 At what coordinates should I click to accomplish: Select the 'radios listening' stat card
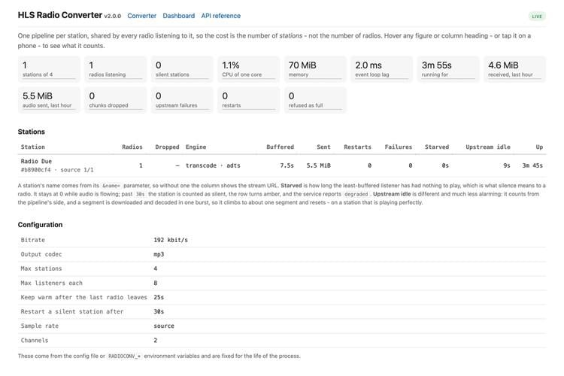[116, 69]
